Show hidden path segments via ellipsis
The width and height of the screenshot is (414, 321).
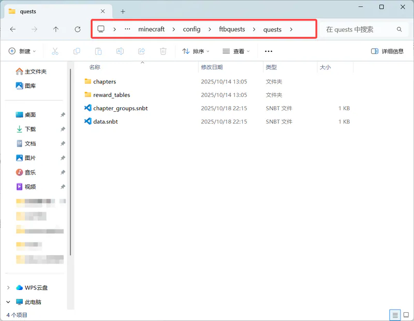(127, 29)
